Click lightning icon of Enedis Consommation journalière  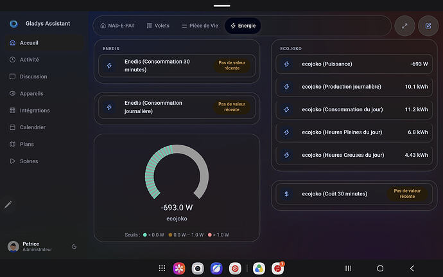point(109,107)
